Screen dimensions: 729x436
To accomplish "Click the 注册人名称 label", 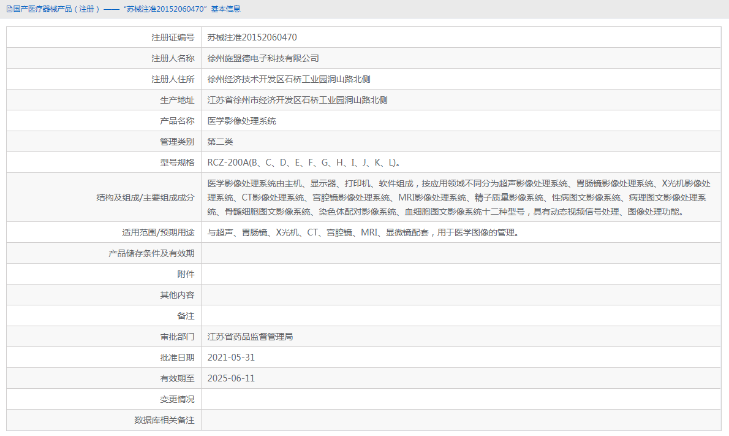I will [x=173, y=58].
